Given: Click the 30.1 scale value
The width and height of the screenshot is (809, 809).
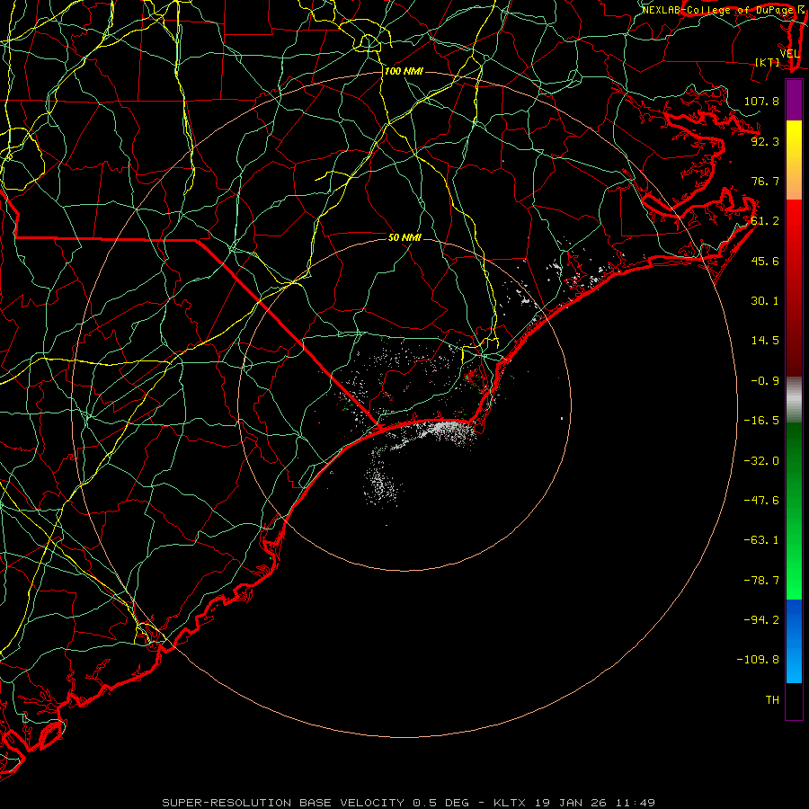Looking at the screenshot, I should (765, 301).
